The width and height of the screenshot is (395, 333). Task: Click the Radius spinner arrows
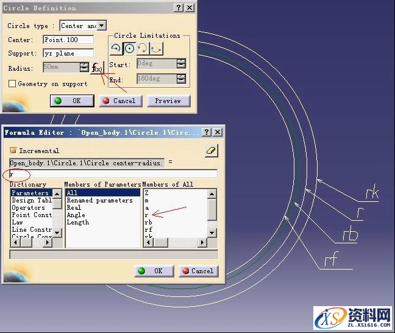84,67
